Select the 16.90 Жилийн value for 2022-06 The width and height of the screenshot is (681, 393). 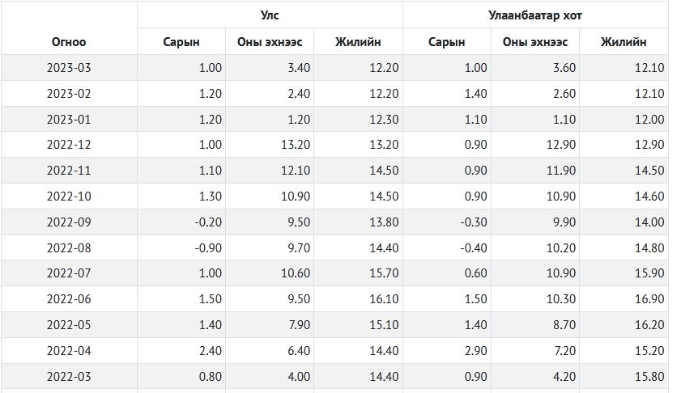tap(649, 299)
